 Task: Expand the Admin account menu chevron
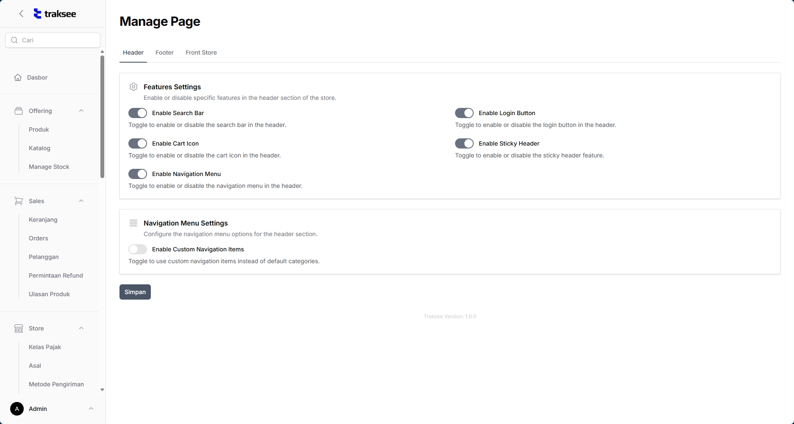[91, 409]
